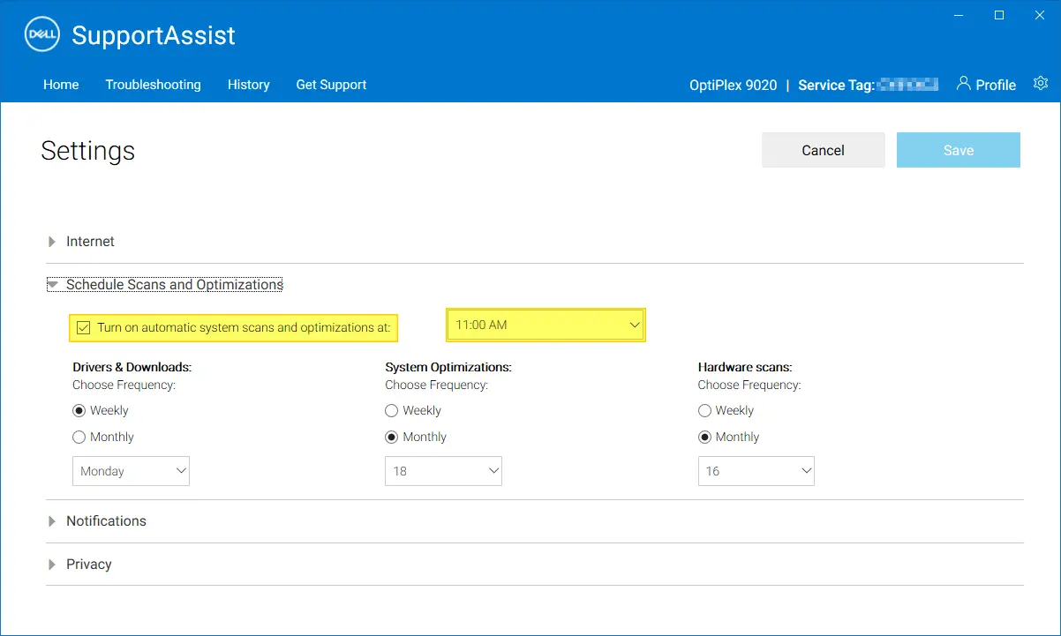The height and width of the screenshot is (636, 1061).
Task: Open the Troubleshooting tab
Action: [x=153, y=85]
